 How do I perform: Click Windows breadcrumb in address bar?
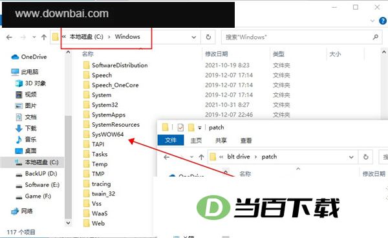pyautogui.click(x=127, y=37)
